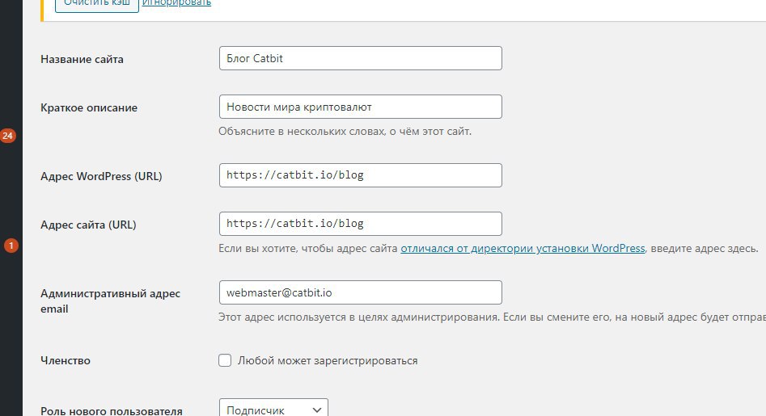
Task: Click the webmaster@catbit.io email field
Action: pos(360,292)
